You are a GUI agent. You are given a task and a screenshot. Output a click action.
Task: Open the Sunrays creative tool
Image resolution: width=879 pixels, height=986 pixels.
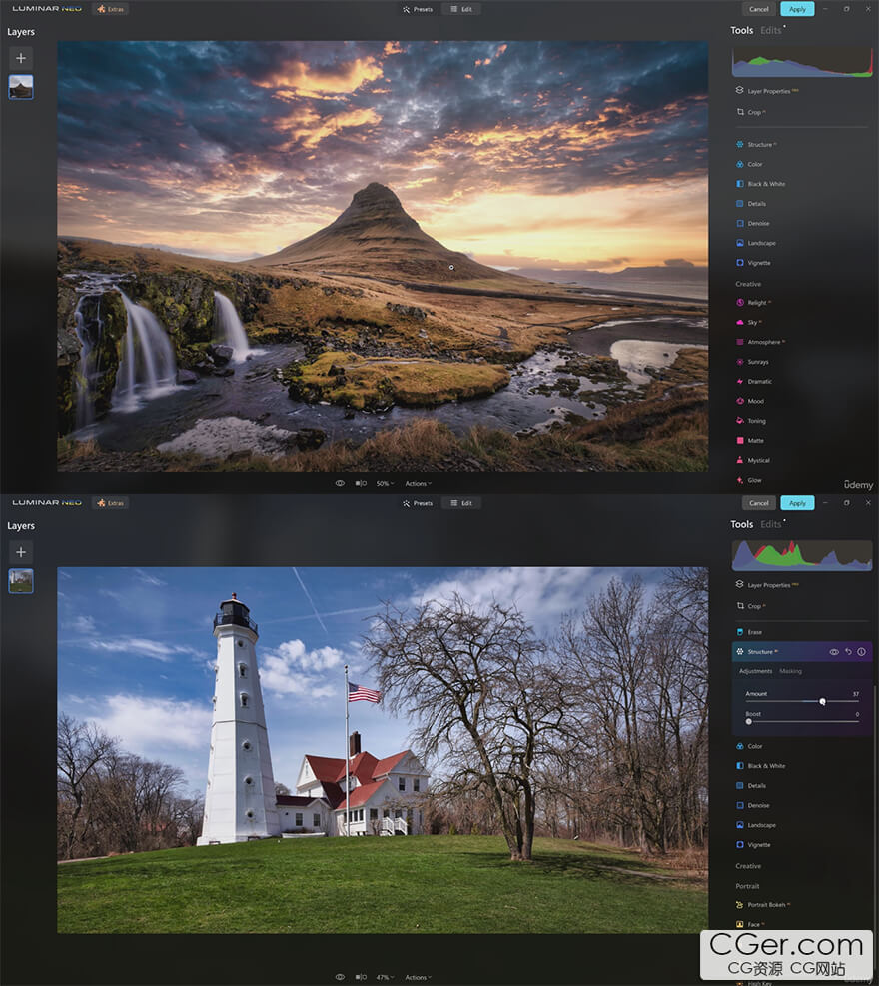758,362
